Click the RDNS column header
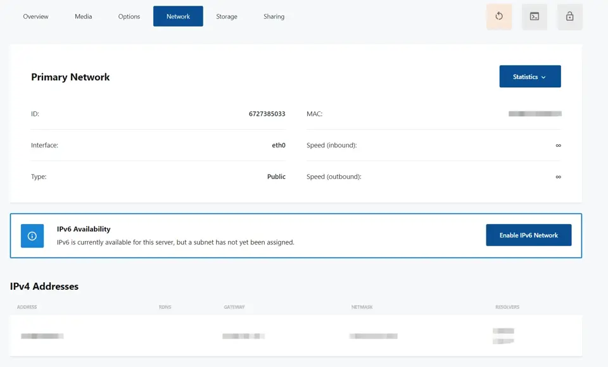Viewport: 608px width, 367px height. coord(165,307)
